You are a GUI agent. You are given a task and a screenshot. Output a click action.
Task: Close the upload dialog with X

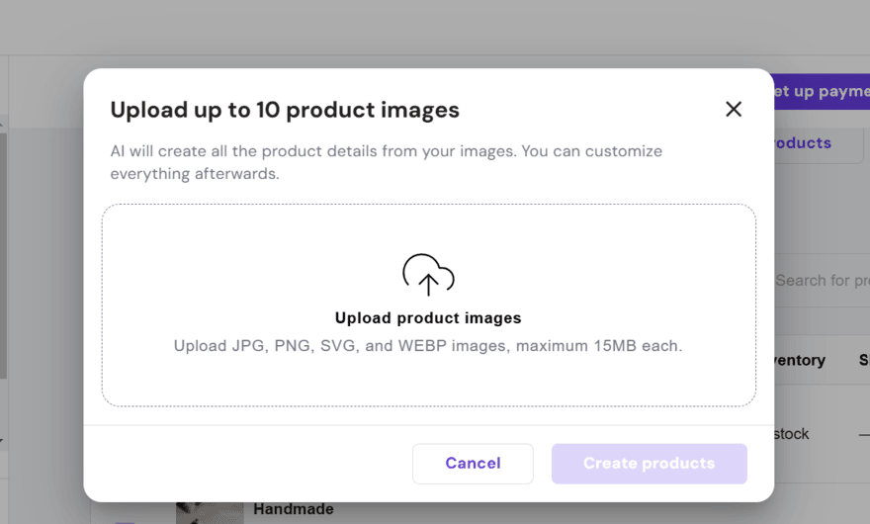pyautogui.click(x=734, y=110)
